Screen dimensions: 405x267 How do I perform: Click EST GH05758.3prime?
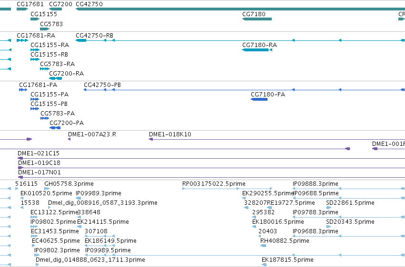pyautogui.click(x=47, y=189)
